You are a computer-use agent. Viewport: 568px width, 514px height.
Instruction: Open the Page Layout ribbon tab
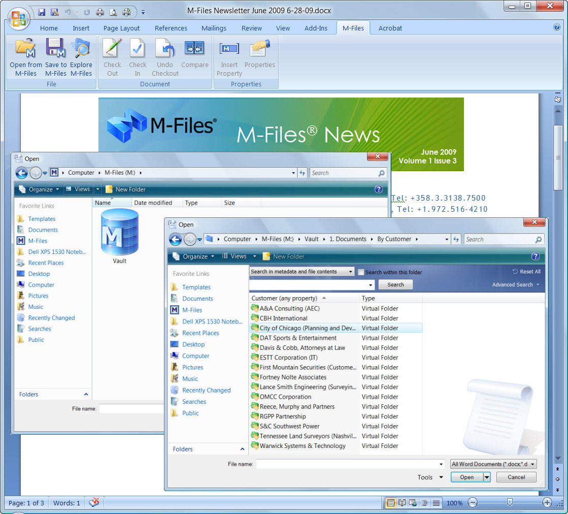121,28
